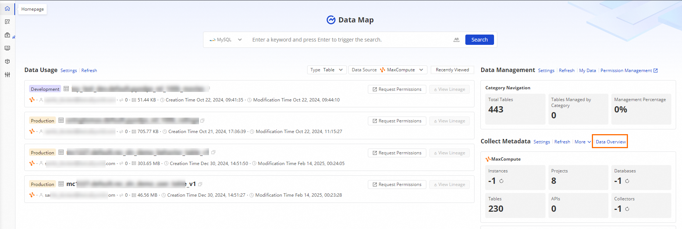
Task: Click the magnifier search icon in sidebar
Action: pos(7,22)
